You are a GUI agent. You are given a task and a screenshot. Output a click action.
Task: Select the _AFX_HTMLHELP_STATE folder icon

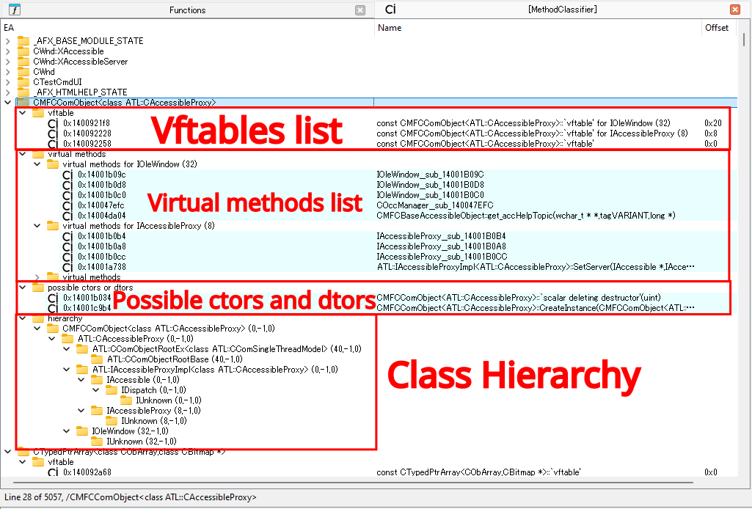(x=23, y=92)
